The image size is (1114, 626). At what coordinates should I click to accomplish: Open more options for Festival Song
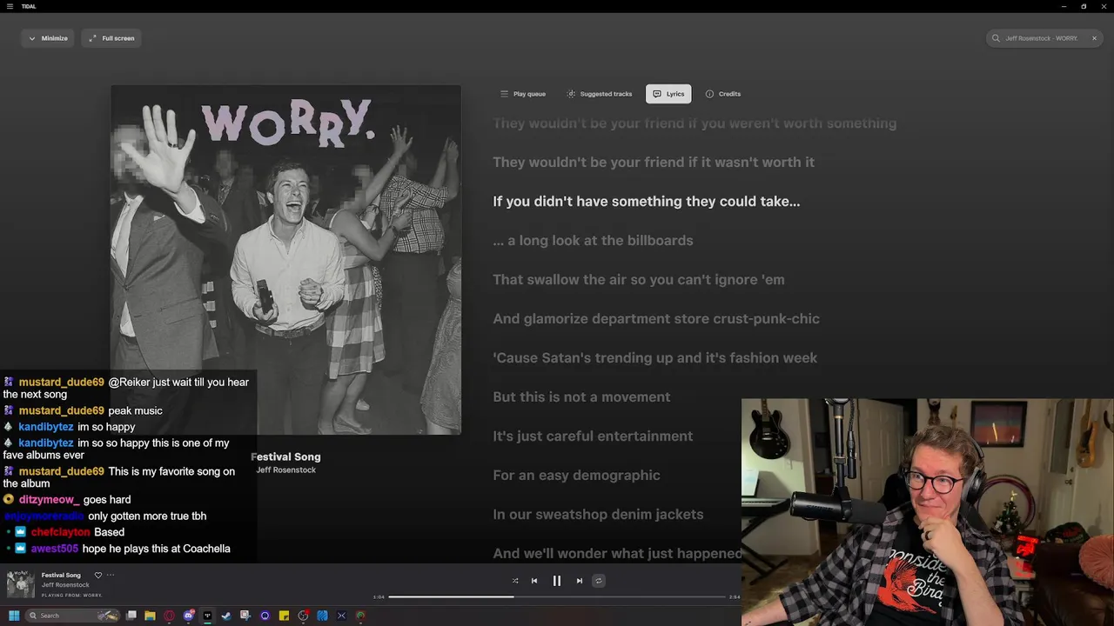[111, 576]
